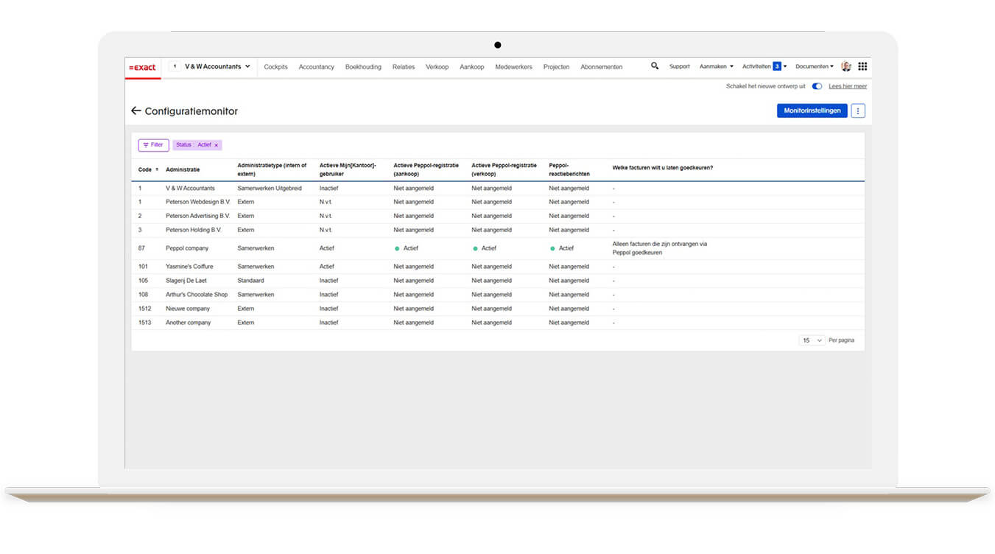Viewport: 995px width, 554px height.
Task: Toggle the new design switch off
Action: tap(817, 86)
